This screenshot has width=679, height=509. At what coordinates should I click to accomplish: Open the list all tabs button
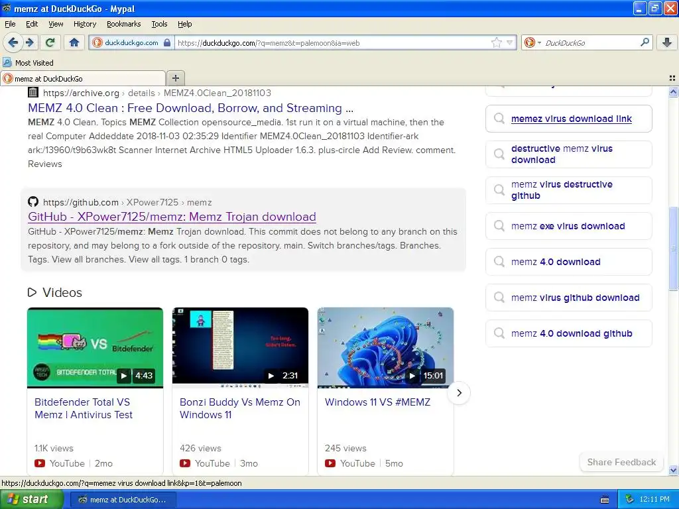tap(672, 78)
